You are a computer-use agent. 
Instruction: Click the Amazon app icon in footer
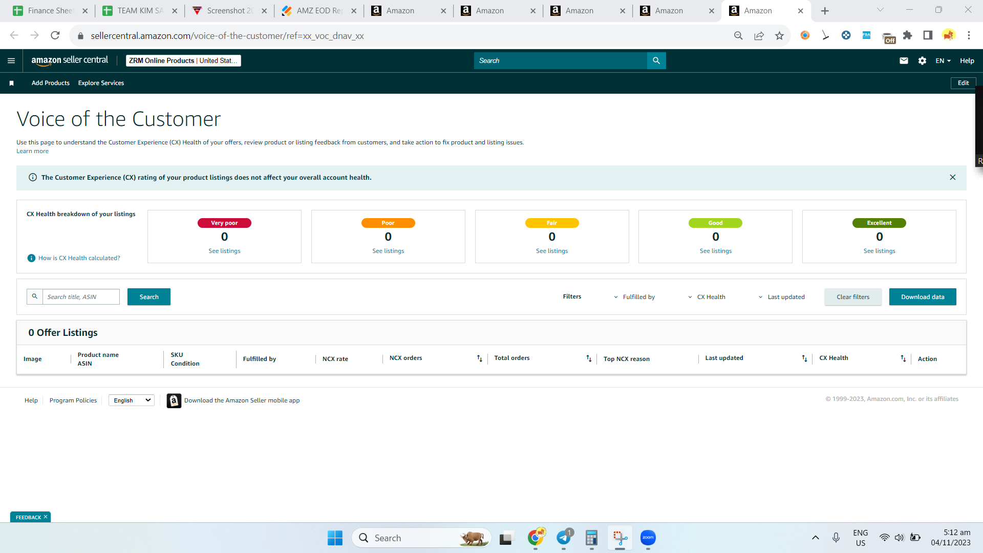(x=174, y=400)
